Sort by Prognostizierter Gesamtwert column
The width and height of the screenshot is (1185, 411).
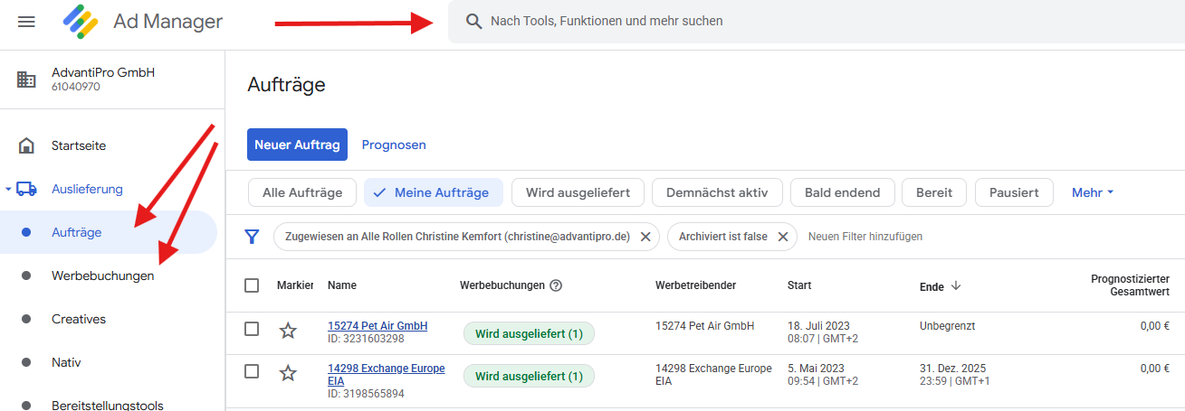(1130, 285)
